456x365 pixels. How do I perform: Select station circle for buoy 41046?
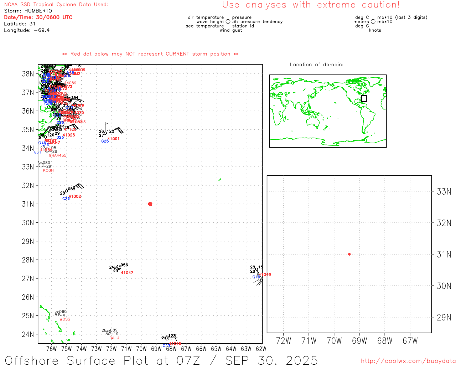(166, 338)
